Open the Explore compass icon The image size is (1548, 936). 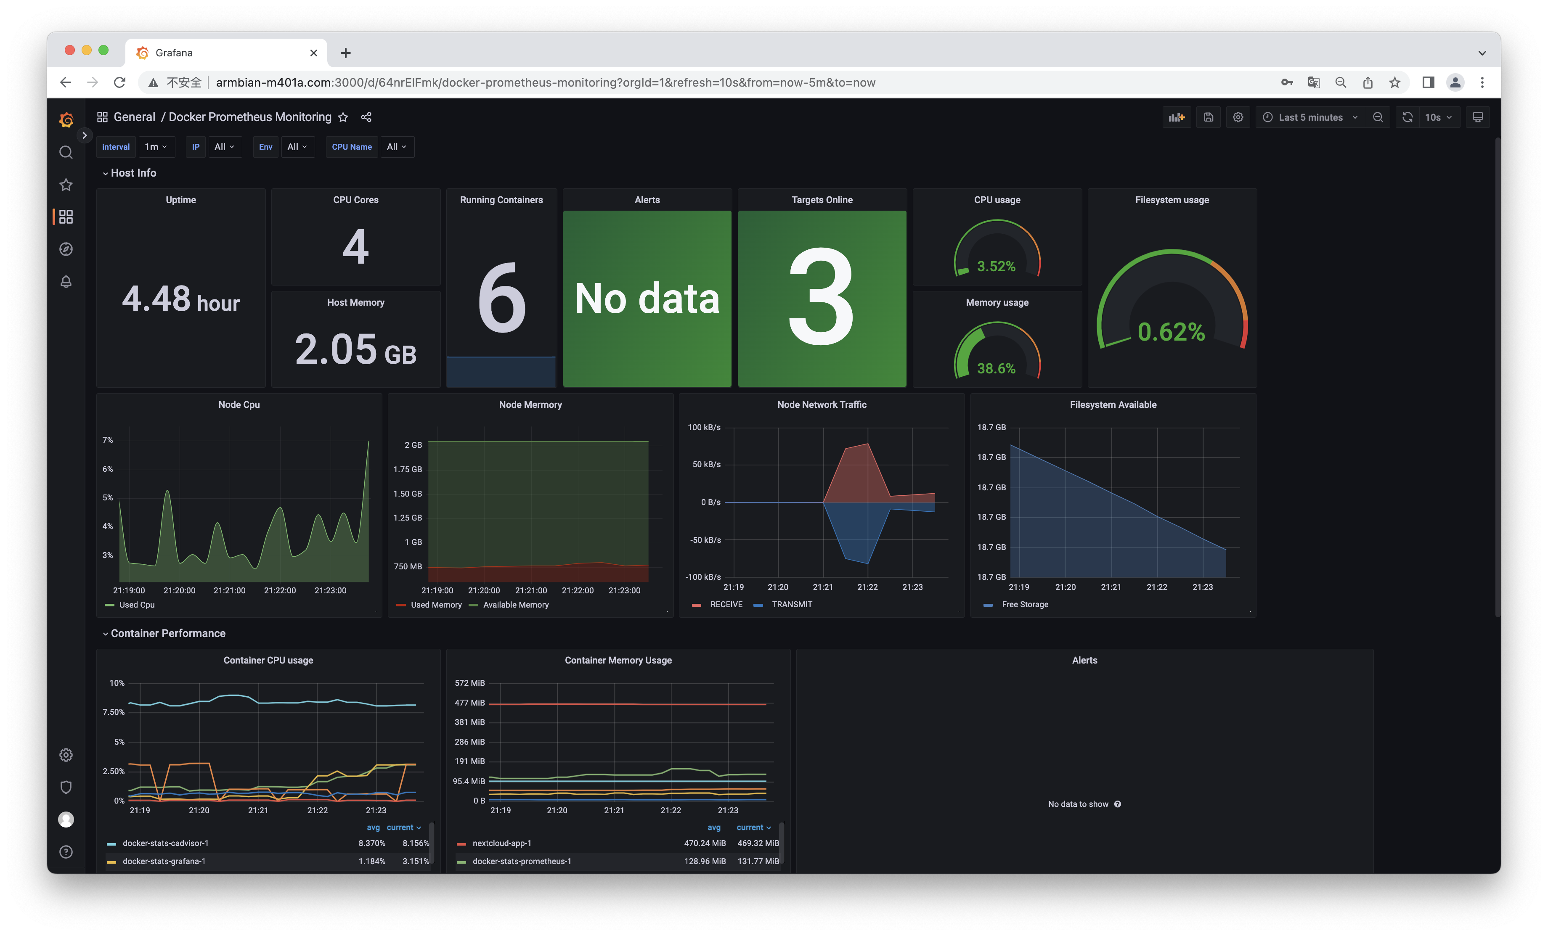tap(66, 249)
